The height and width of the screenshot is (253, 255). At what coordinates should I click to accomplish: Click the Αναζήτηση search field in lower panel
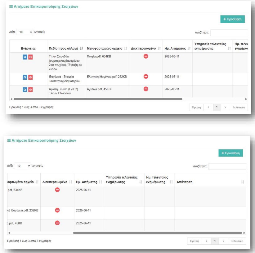pyautogui.click(x=227, y=166)
